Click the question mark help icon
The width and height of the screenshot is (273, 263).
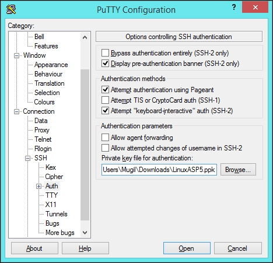pos(234,8)
